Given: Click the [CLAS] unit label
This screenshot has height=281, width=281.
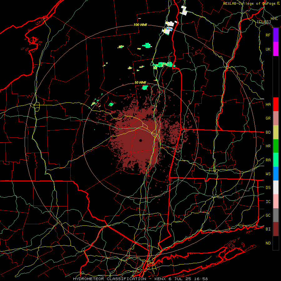Looking at the screenshot, I should [x=264, y=22].
